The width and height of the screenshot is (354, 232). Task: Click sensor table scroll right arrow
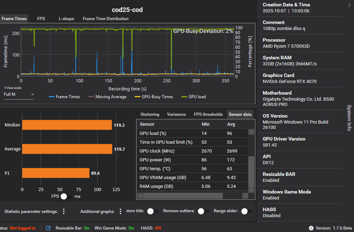(245, 196)
